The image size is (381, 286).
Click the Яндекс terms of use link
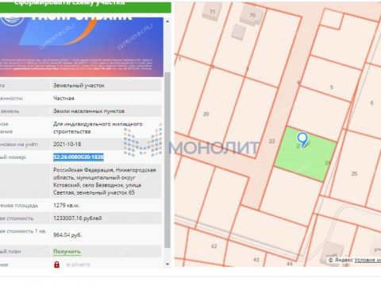[368, 260]
